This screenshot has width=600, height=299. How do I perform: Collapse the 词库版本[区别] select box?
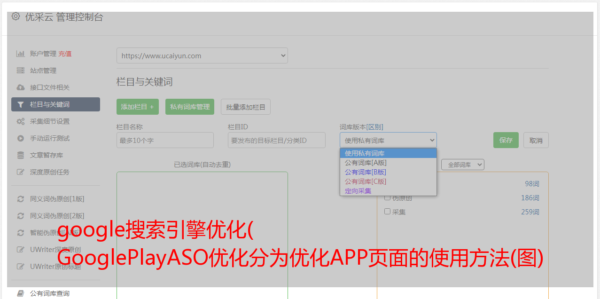pyautogui.click(x=388, y=140)
